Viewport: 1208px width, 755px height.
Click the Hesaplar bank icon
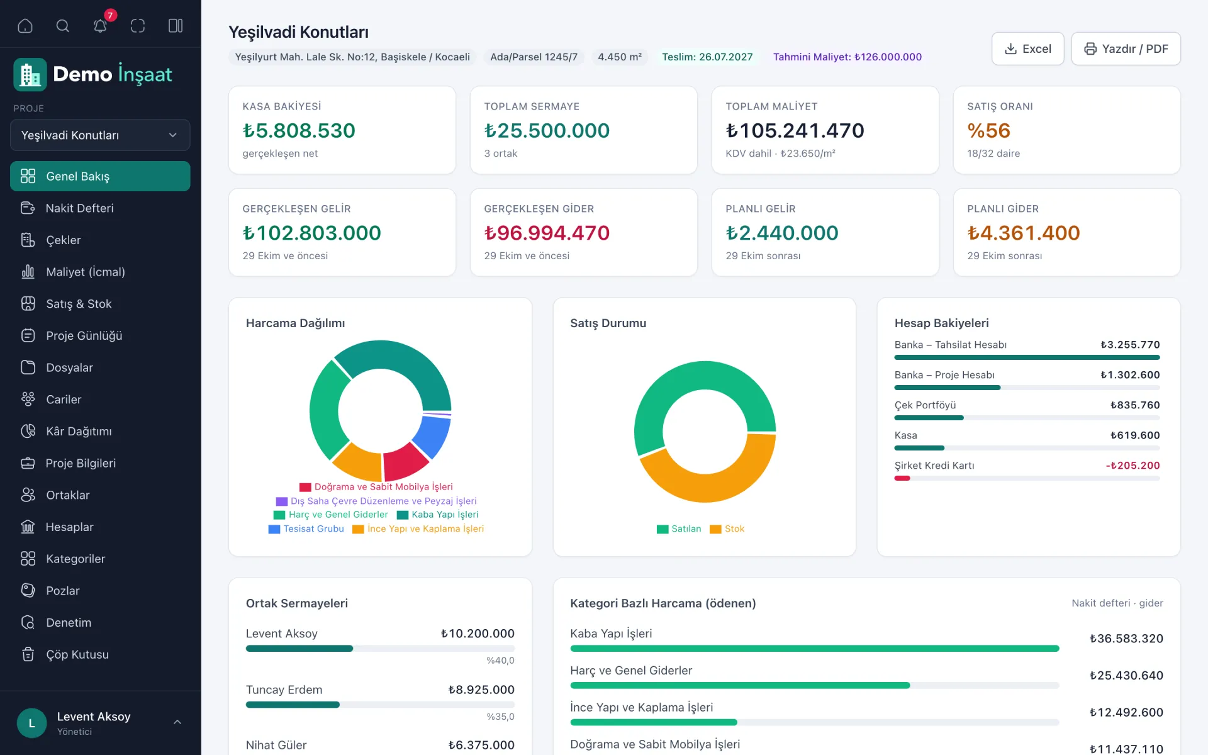point(28,527)
